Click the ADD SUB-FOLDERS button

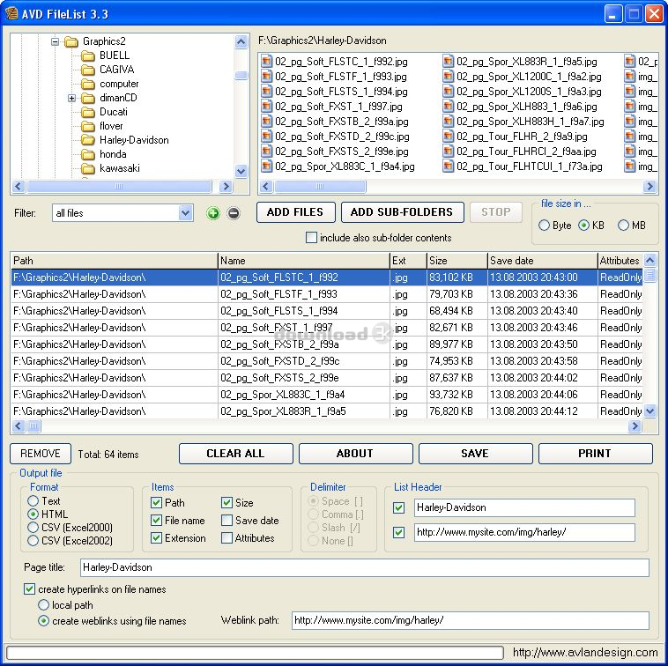pos(401,212)
